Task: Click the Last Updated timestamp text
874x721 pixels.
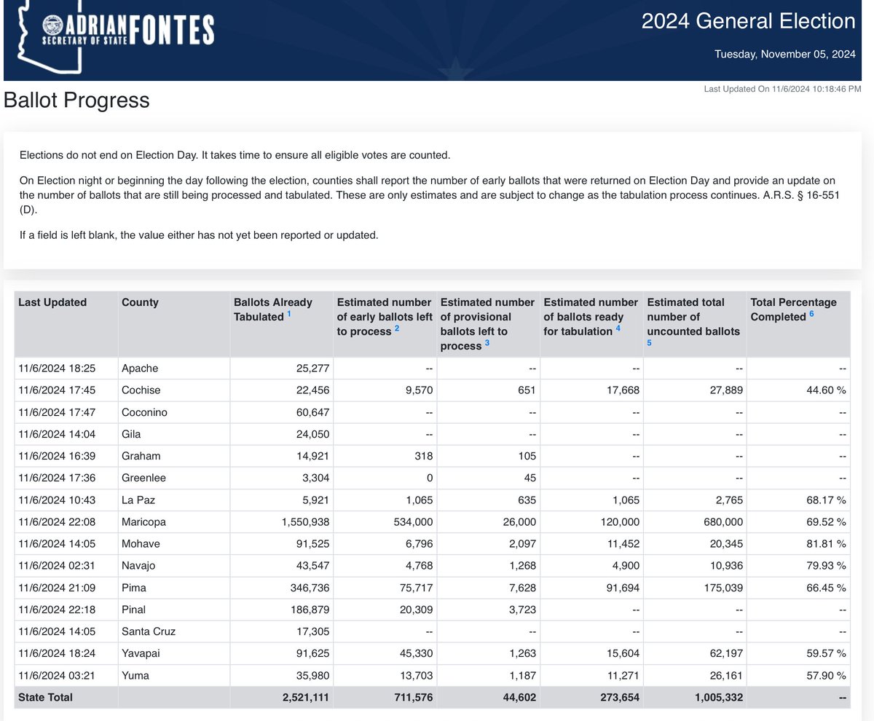Action: point(782,89)
